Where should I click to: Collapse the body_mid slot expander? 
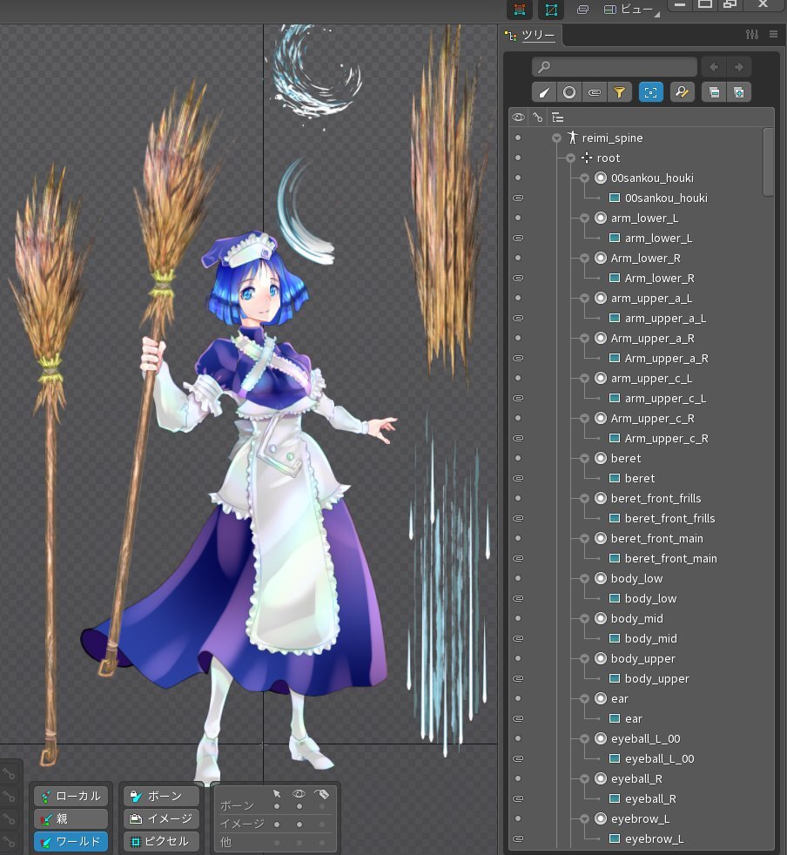pyautogui.click(x=584, y=619)
